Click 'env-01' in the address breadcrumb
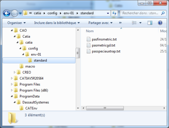The width and height of the screenshot is (169, 128). [x=69, y=13]
